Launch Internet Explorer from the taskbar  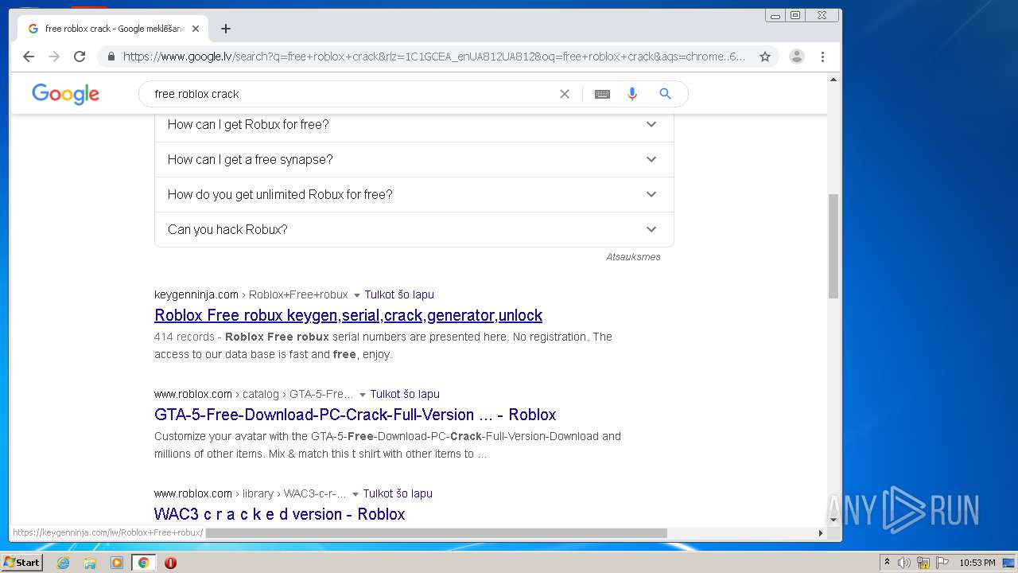[63, 563]
